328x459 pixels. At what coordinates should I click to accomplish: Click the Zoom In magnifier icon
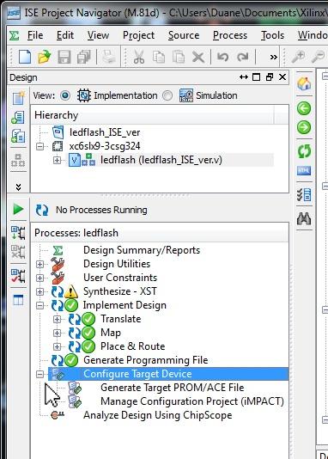(x=298, y=57)
